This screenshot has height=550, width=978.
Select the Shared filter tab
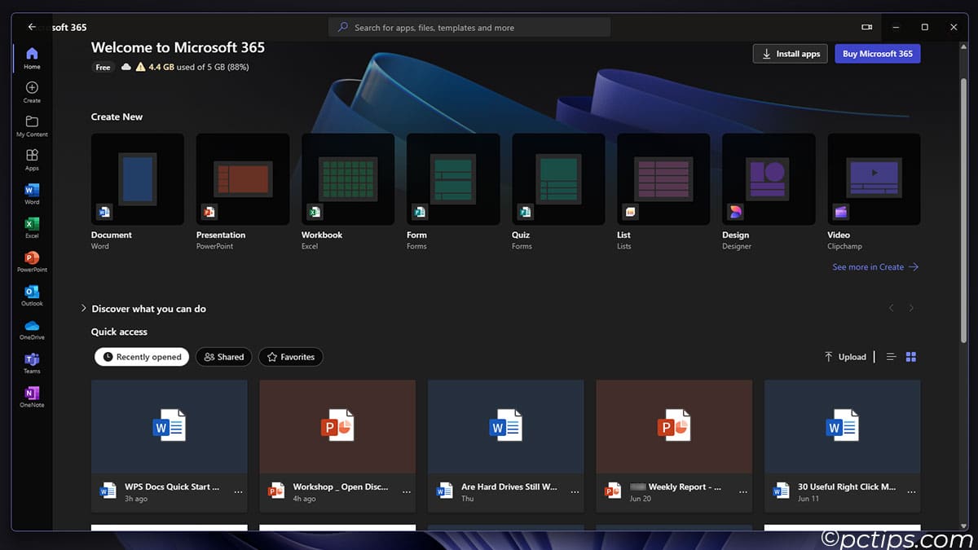pos(224,357)
